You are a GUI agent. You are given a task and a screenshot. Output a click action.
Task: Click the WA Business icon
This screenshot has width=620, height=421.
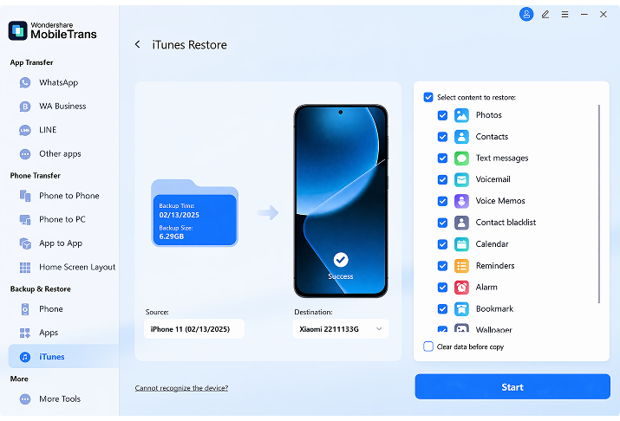[x=25, y=107]
